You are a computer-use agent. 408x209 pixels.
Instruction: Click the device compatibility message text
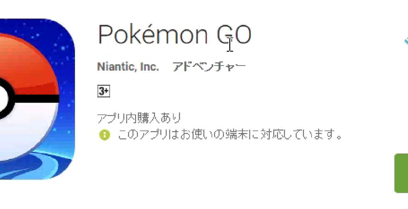pyautogui.click(x=230, y=135)
